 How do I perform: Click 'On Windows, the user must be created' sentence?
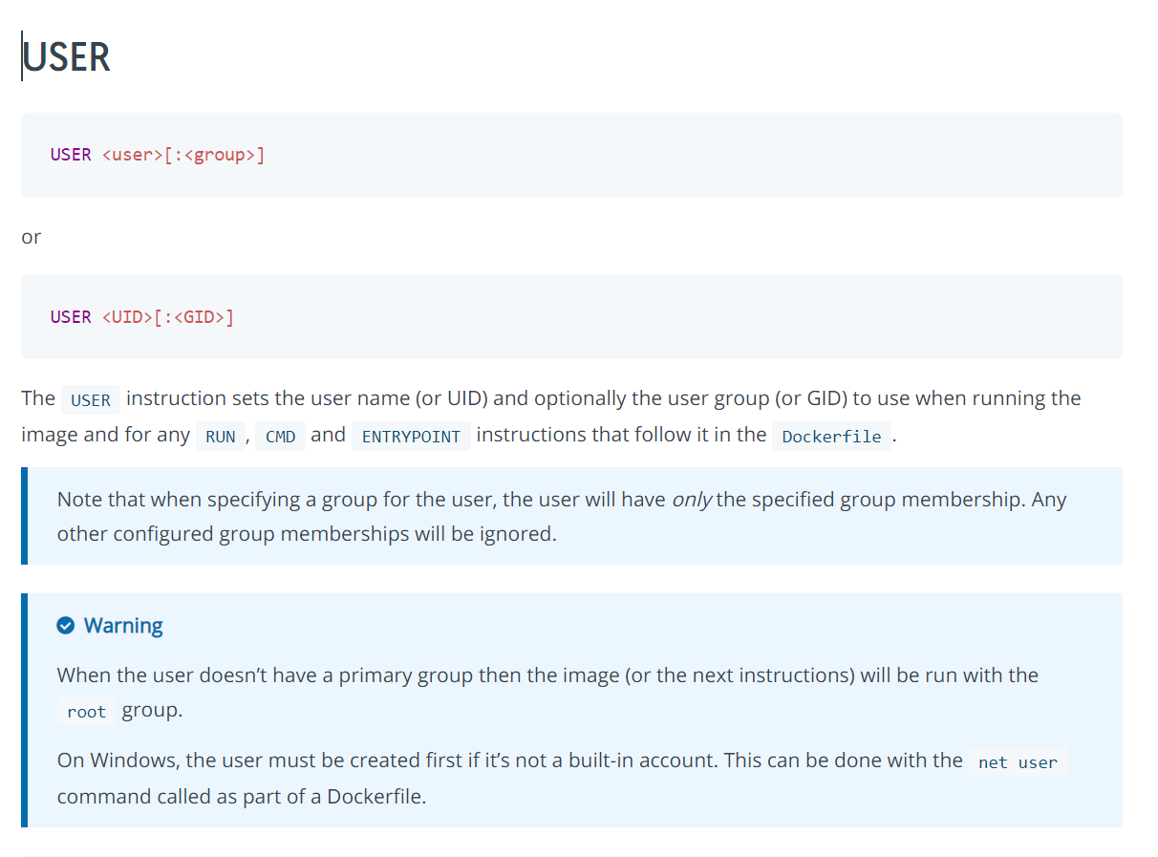coord(510,761)
